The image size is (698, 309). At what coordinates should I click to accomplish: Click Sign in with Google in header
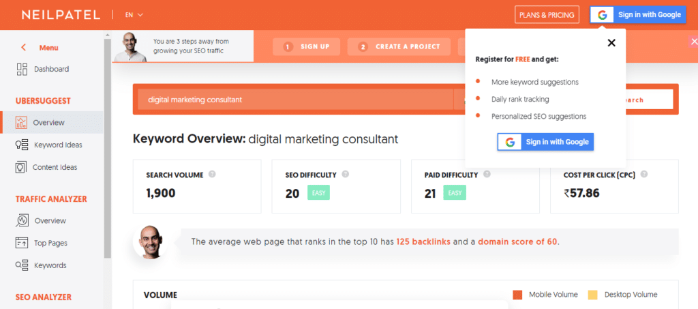click(638, 15)
